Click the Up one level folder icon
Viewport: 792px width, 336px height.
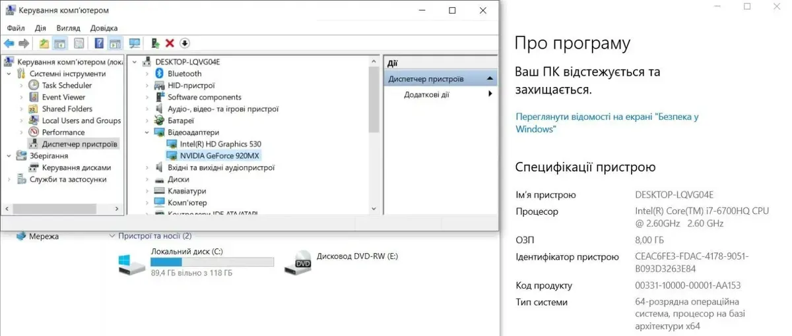pos(44,43)
